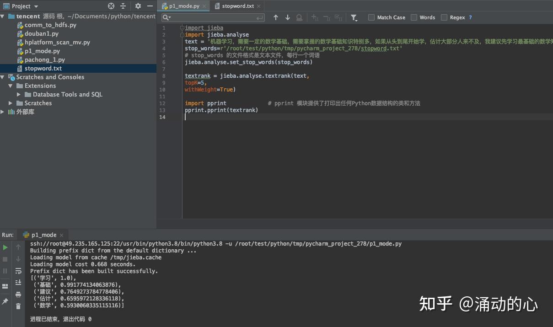This screenshot has width=553, height=327.
Task: Stop the running process
Action: click(5, 259)
